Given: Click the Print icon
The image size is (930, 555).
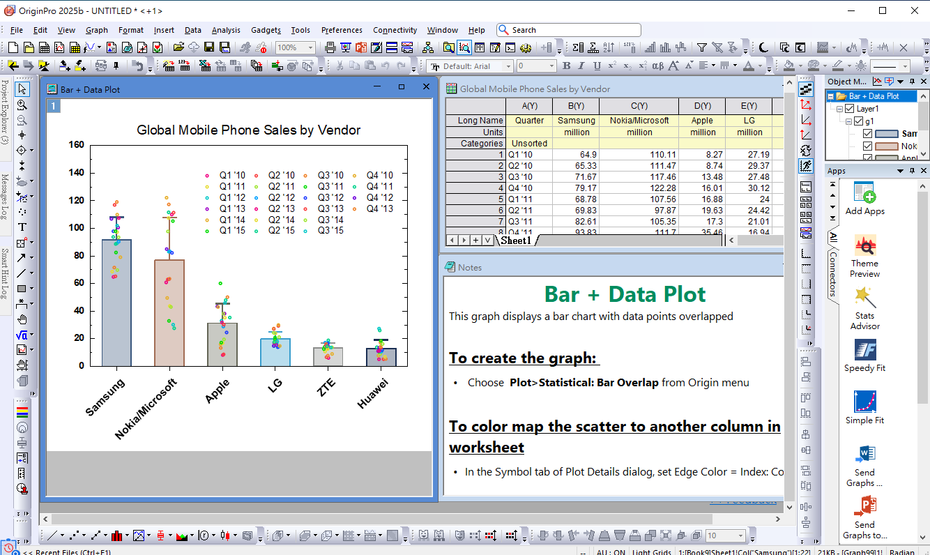Looking at the screenshot, I should (330, 47).
